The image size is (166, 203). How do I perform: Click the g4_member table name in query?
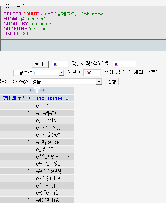pos(31,19)
